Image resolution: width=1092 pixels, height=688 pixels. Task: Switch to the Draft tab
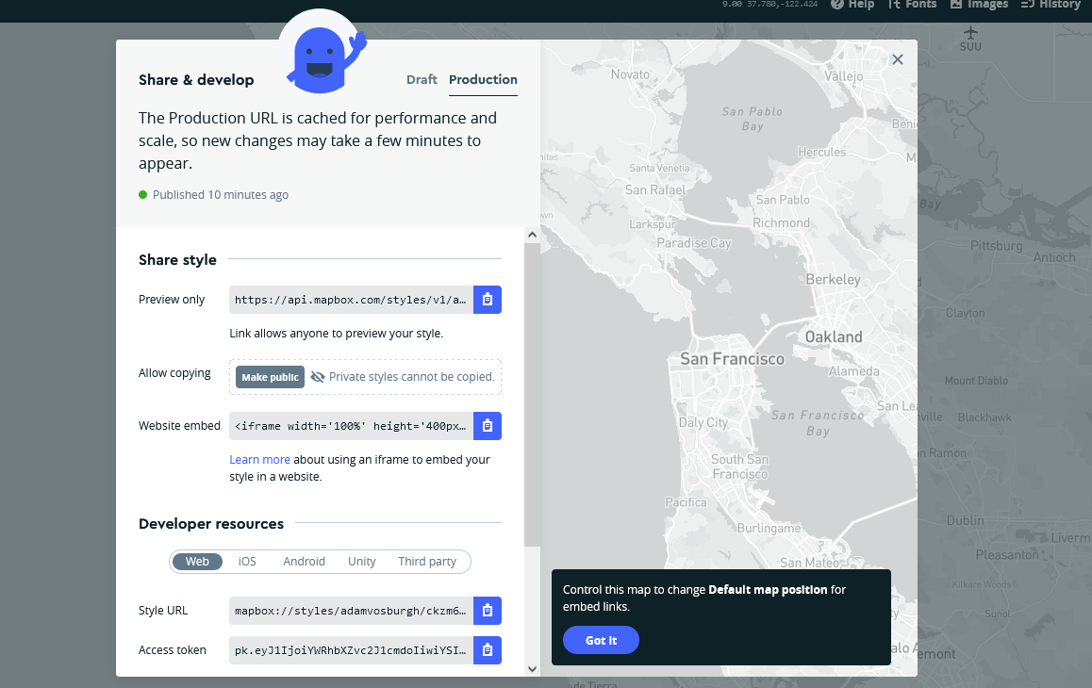tap(422, 80)
